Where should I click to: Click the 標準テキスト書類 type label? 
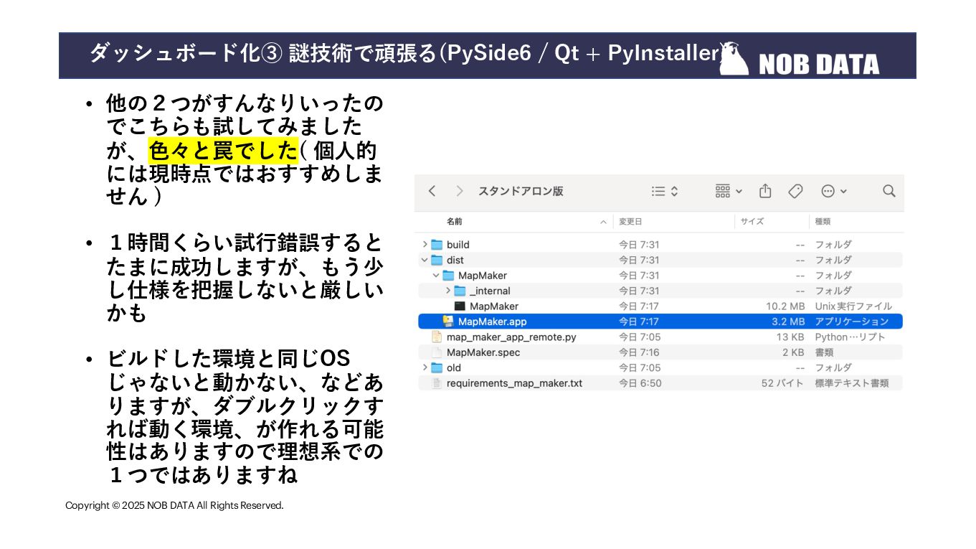pos(852,383)
